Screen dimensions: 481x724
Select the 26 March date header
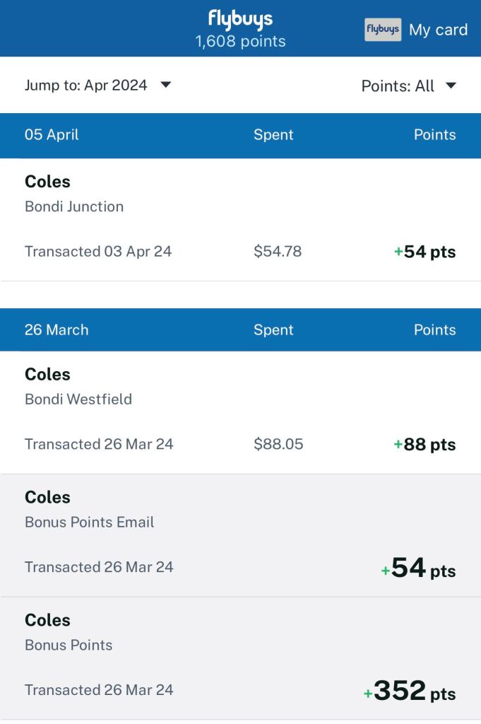(x=57, y=330)
